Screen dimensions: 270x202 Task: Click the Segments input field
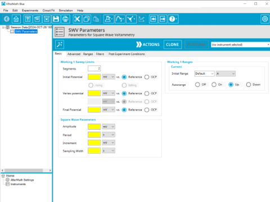tap(94, 68)
